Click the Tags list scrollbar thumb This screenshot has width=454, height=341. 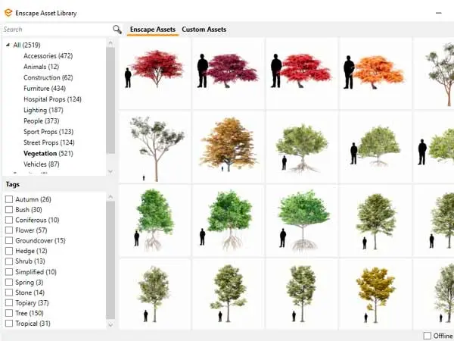pos(110,260)
